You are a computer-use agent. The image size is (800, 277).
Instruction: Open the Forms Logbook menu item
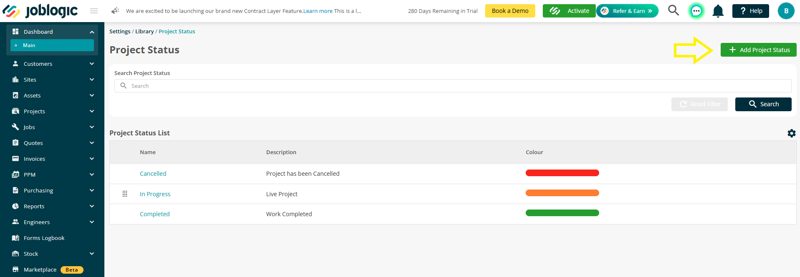[x=44, y=238]
